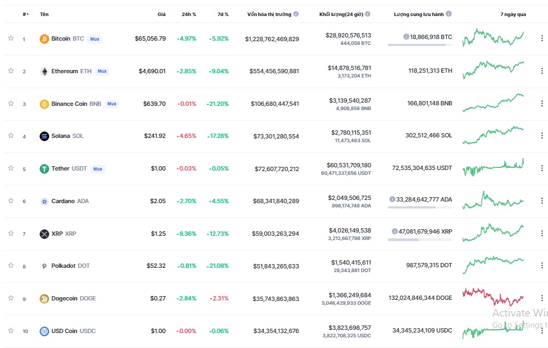Sort by rank using the # column header

tap(25, 14)
